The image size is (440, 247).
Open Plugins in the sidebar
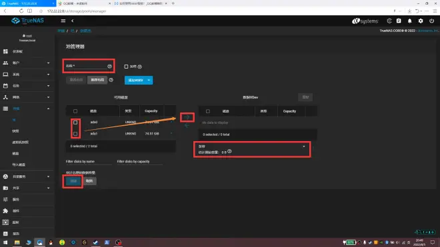[27, 211]
